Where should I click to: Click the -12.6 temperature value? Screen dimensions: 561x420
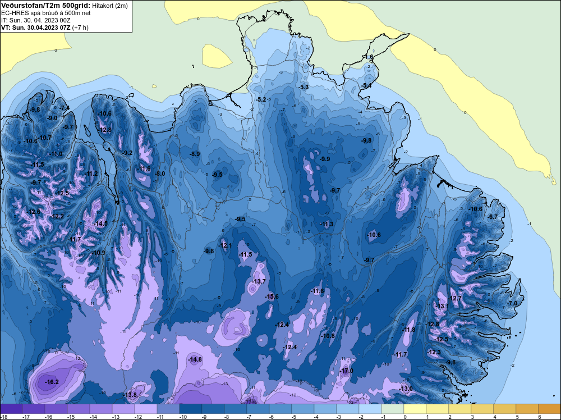point(34,212)
